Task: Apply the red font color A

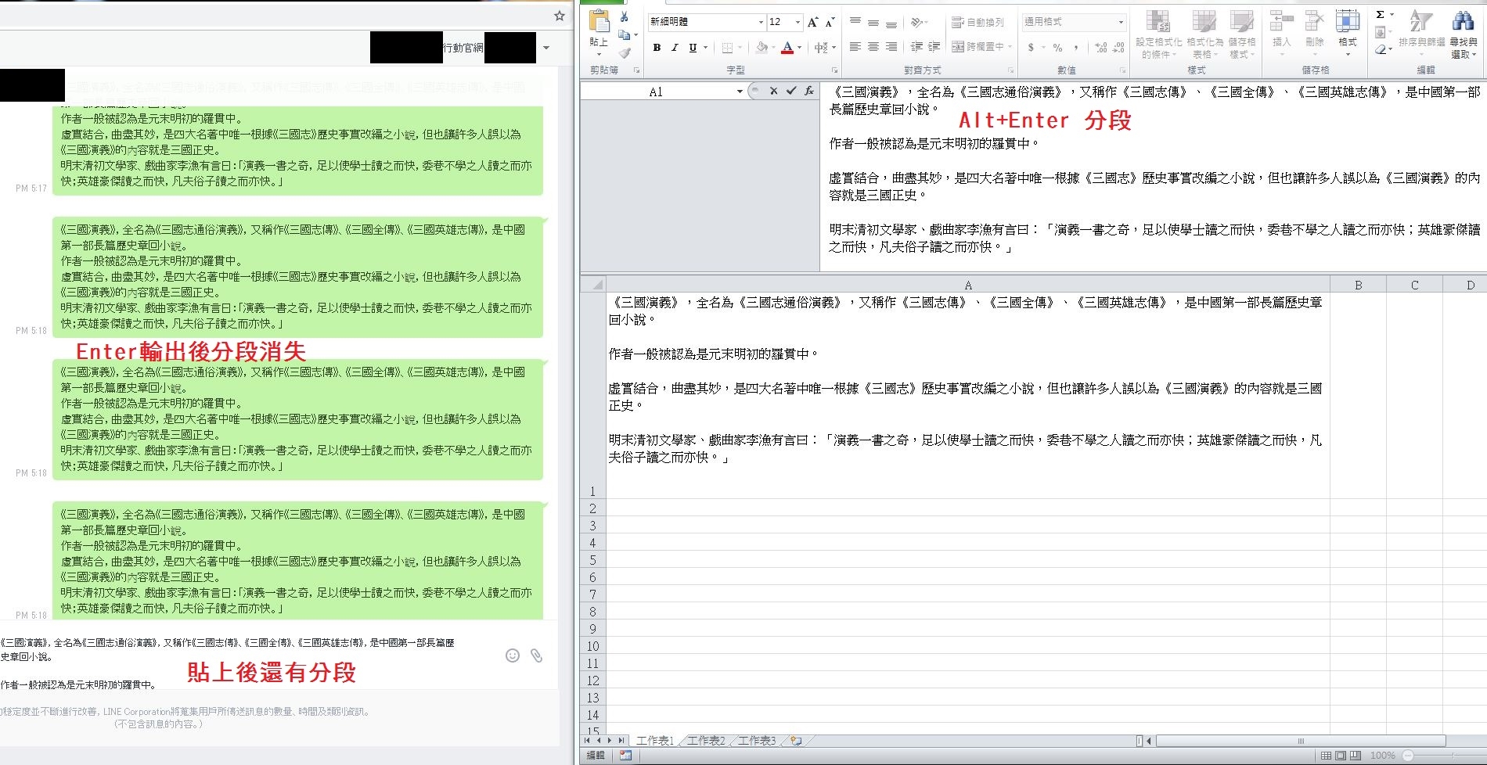Action: tap(788, 48)
